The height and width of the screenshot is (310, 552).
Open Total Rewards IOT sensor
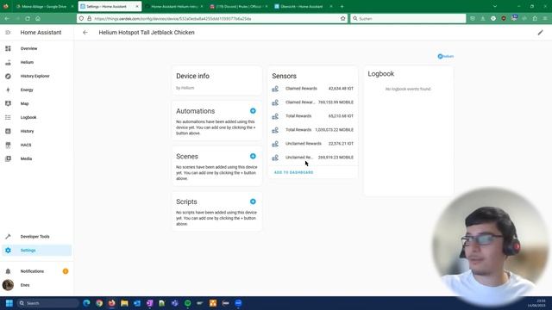click(312, 116)
